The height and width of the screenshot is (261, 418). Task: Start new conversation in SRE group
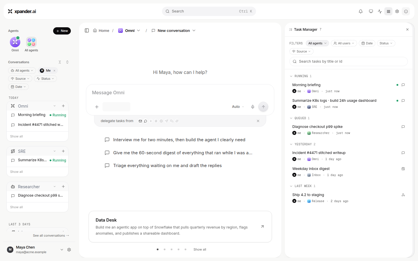click(63, 151)
